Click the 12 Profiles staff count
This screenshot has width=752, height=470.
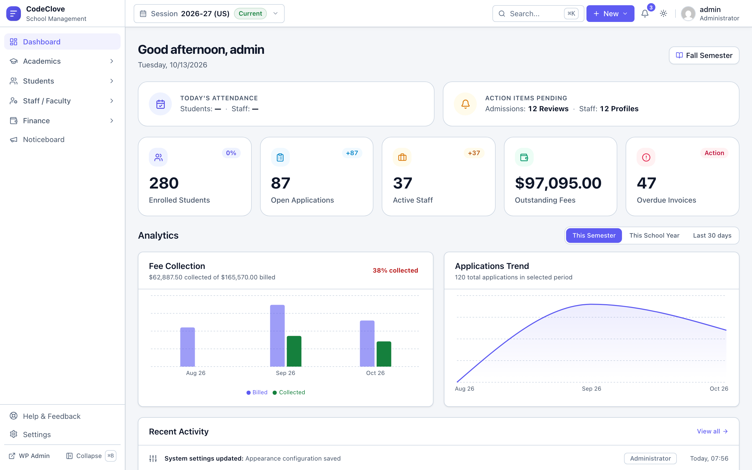pos(619,109)
